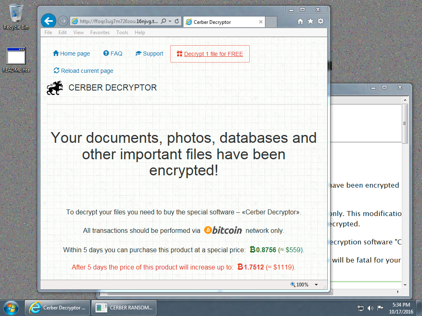Click the browser Back arrow button
This screenshot has height=316, width=422.
(x=49, y=21)
